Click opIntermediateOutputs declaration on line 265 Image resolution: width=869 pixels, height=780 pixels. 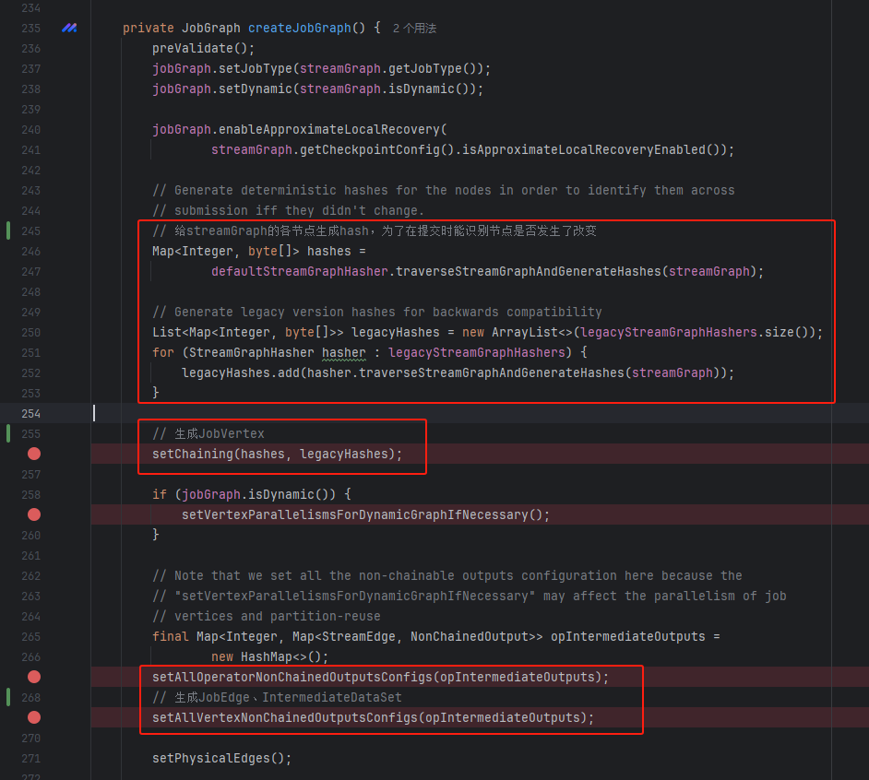[627, 637]
